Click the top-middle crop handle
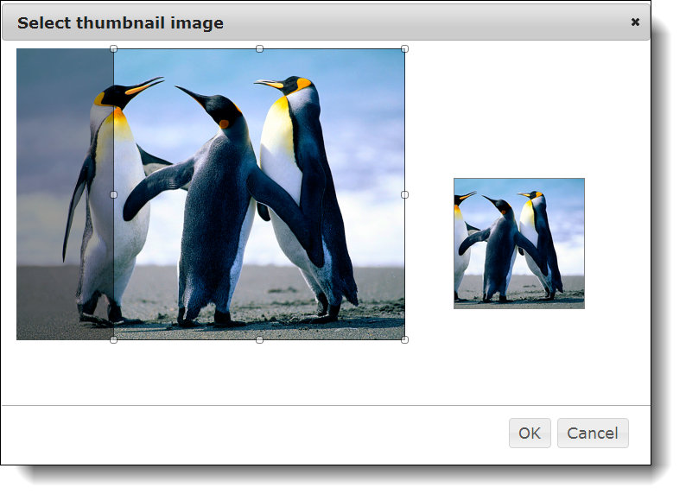The width and height of the screenshot is (686, 500). pyautogui.click(x=259, y=48)
